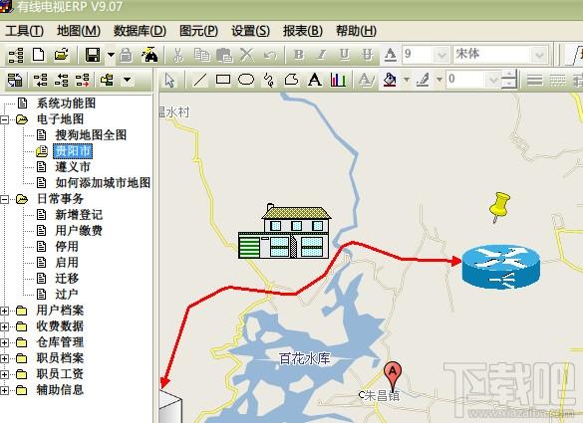583x423 pixels.
Task: Open the fill color bucket dropdown arrow
Action: (407, 80)
